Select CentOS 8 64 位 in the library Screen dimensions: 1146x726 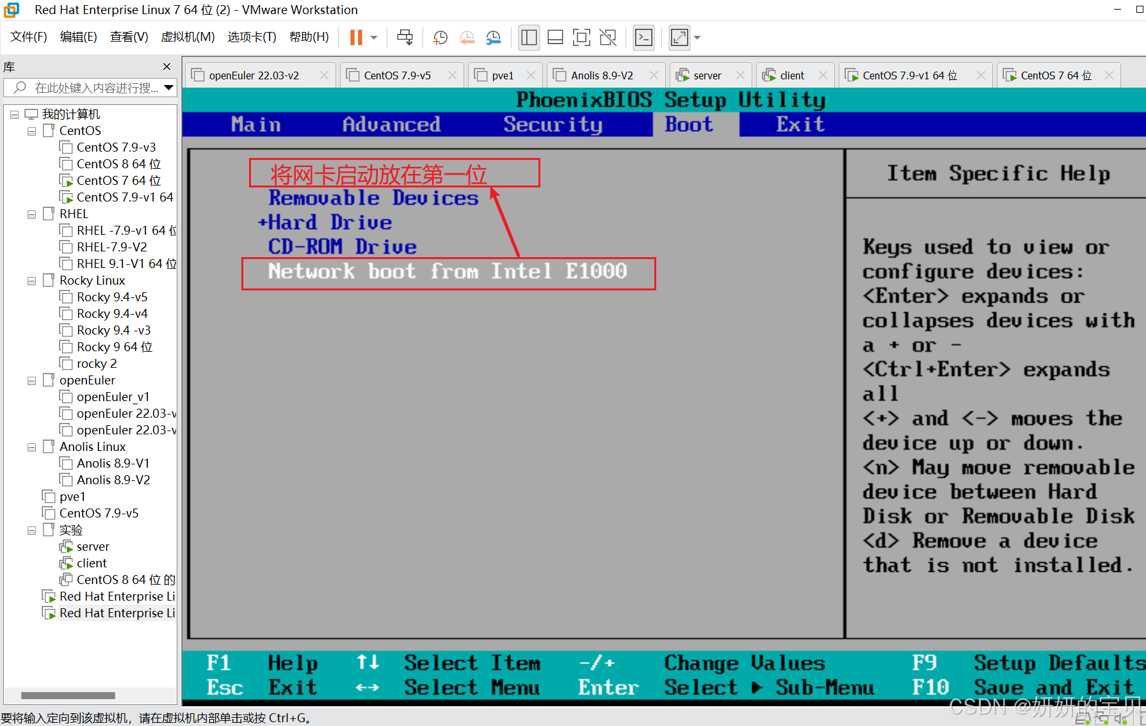118,164
